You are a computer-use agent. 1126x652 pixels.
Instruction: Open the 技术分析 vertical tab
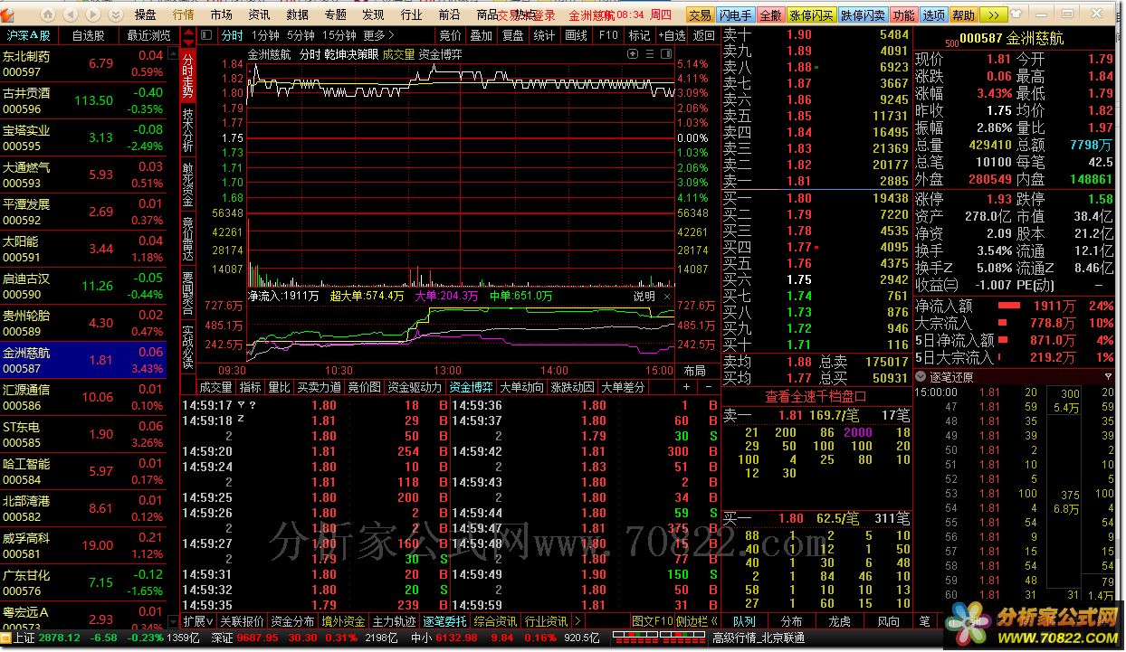(x=187, y=129)
